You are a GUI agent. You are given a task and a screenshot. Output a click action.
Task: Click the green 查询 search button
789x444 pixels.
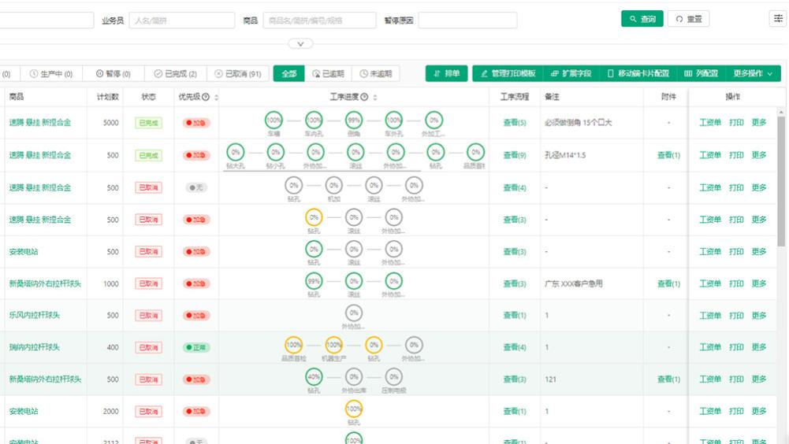coord(642,19)
